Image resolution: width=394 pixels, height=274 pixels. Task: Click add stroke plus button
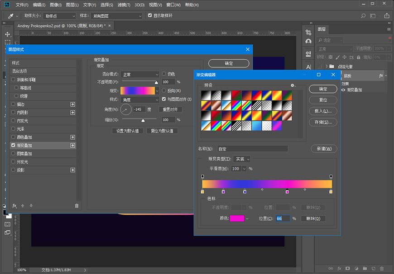tap(72, 104)
